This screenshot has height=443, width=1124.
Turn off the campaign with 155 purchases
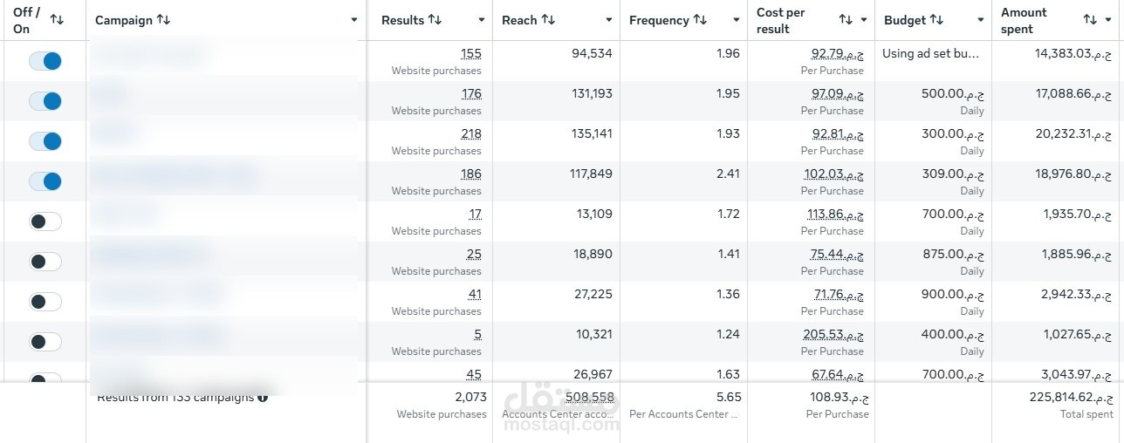coord(45,61)
